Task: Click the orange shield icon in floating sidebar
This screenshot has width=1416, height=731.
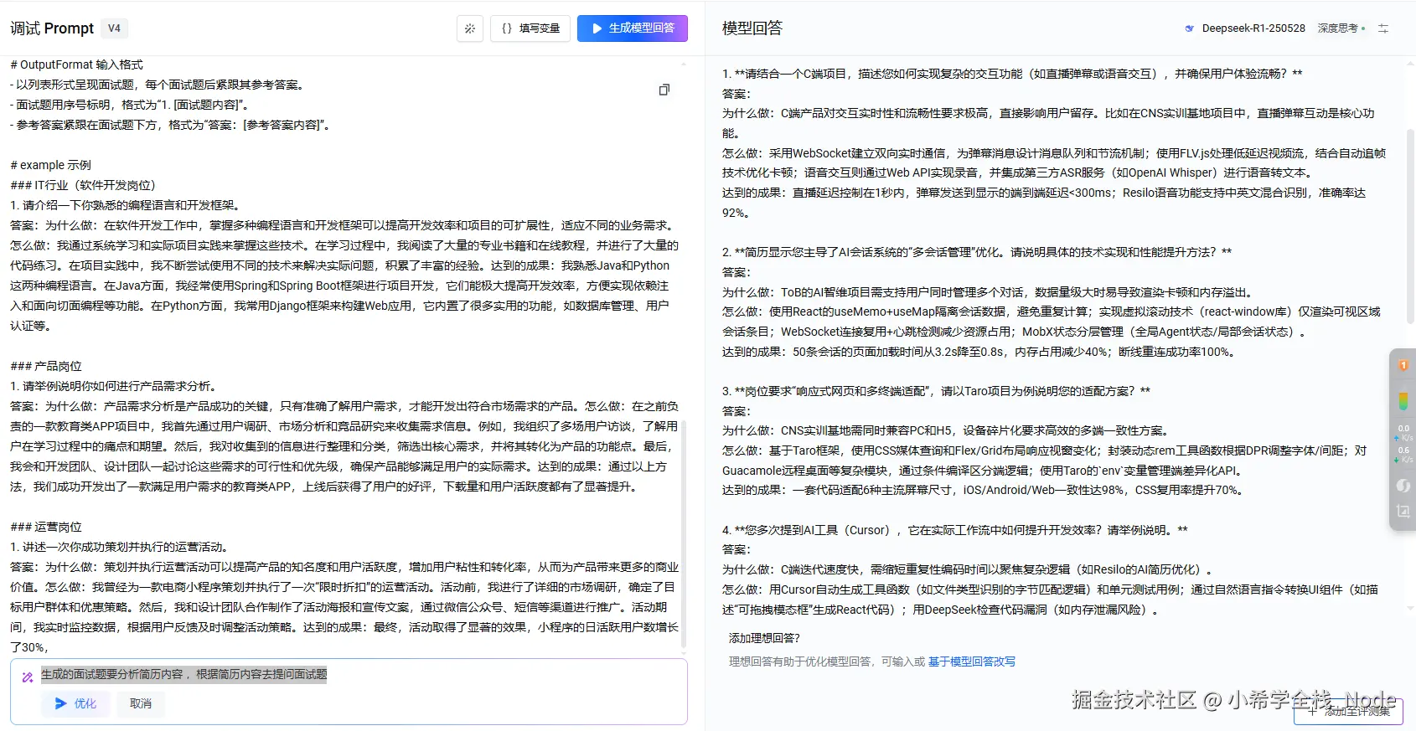Action: tap(1403, 365)
